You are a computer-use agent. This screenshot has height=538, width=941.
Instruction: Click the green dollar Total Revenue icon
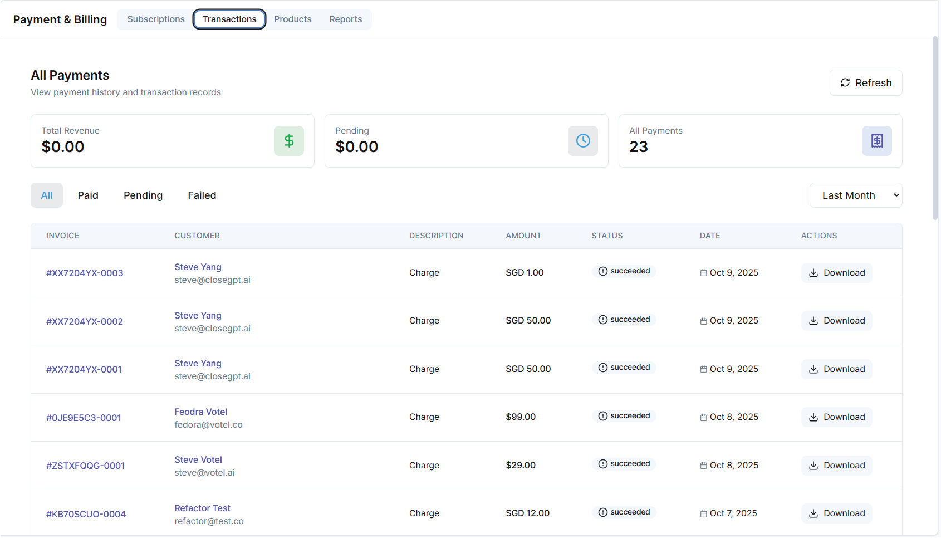pyautogui.click(x=288, y=141)
